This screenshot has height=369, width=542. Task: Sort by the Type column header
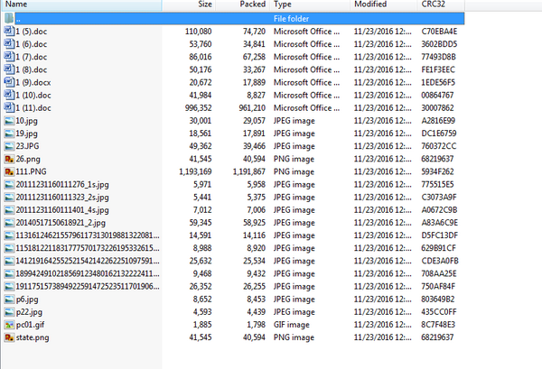(x=310, y=5)
